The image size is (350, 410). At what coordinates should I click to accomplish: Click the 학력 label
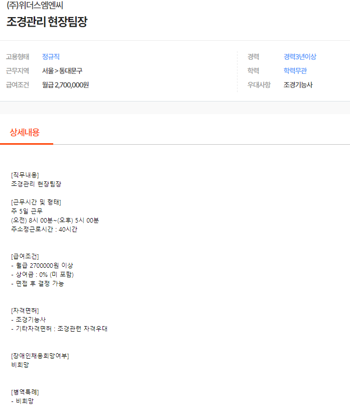point(253,71)
